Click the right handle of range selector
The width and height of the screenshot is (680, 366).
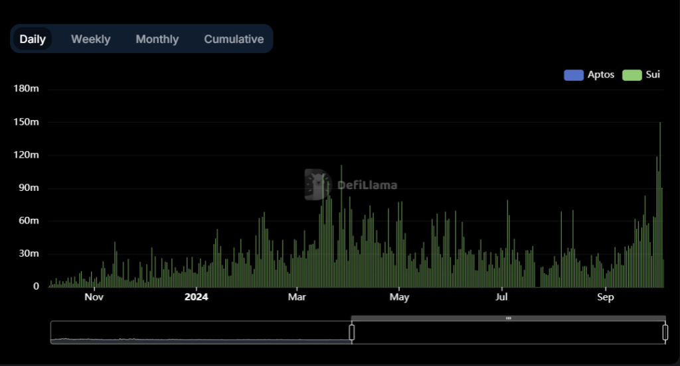coord(665,332)
